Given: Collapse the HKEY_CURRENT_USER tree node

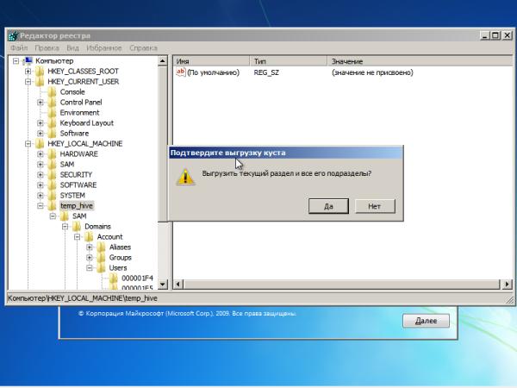Looking at the screenshot, I should [28, 81].
